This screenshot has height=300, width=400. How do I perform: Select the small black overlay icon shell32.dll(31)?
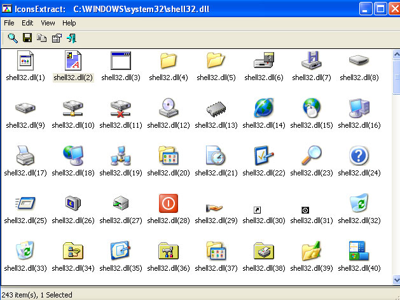click(x=305, y=210)
